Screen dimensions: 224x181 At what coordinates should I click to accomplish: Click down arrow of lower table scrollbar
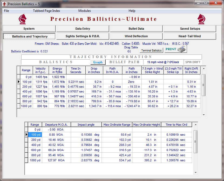pos(196,173)
